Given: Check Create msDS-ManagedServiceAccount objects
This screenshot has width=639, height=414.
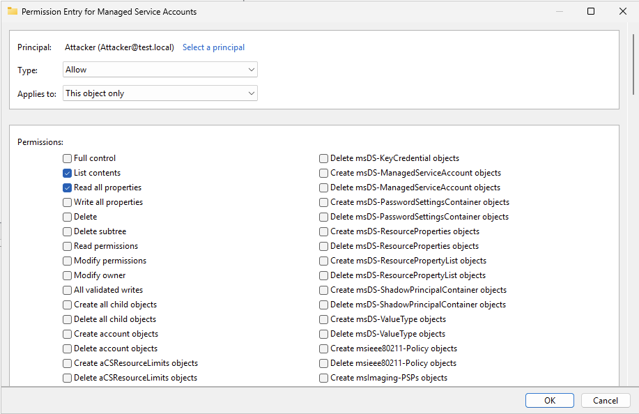Looking at the screenshot, I should [323, 173].
